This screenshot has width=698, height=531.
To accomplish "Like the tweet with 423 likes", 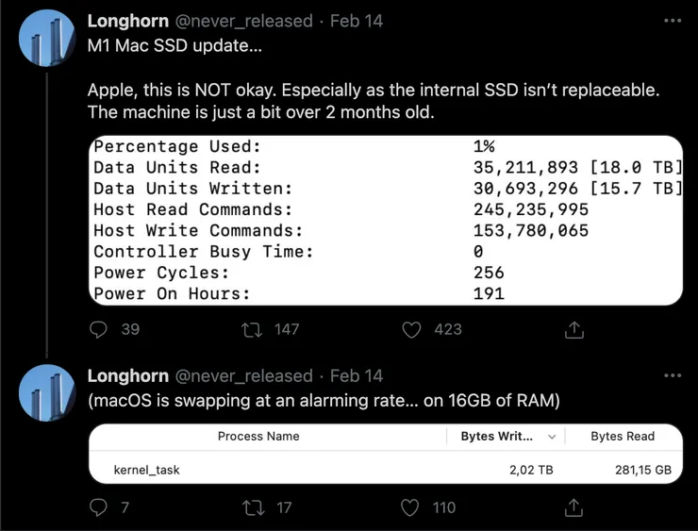I will point(411,330).
